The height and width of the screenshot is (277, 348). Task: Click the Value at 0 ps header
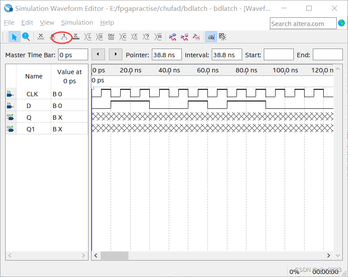point(69,76)
